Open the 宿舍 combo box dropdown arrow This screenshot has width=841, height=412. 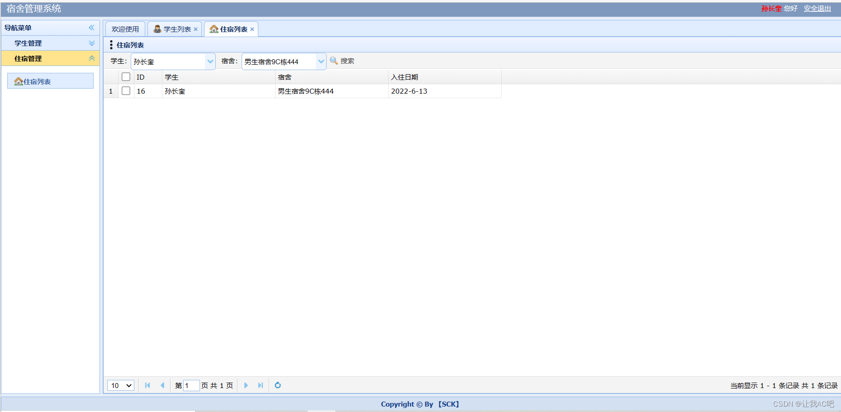(321, 62)
